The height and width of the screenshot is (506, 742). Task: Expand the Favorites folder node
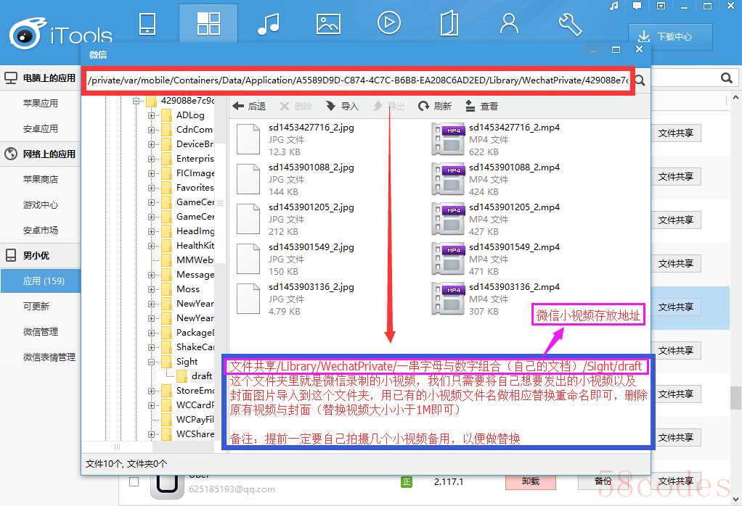pyautogui.click(x=151, y=188)
